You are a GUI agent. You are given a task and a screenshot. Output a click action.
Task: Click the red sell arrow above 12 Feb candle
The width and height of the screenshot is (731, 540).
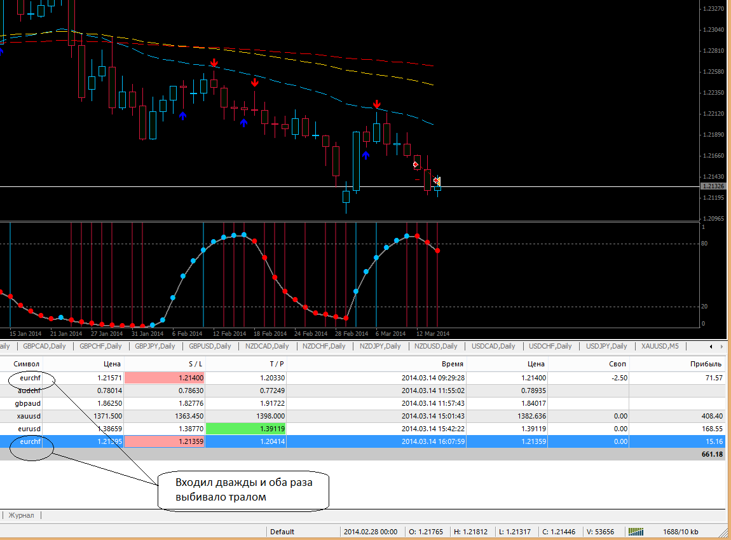(214, 62)
